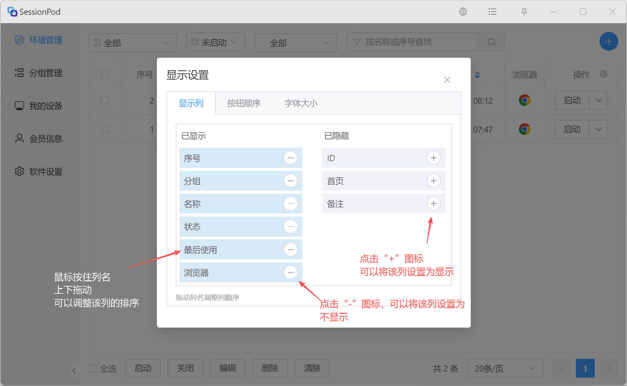Check the checkbox for row 1
627x386 pixels.
(x=105, y=129)
